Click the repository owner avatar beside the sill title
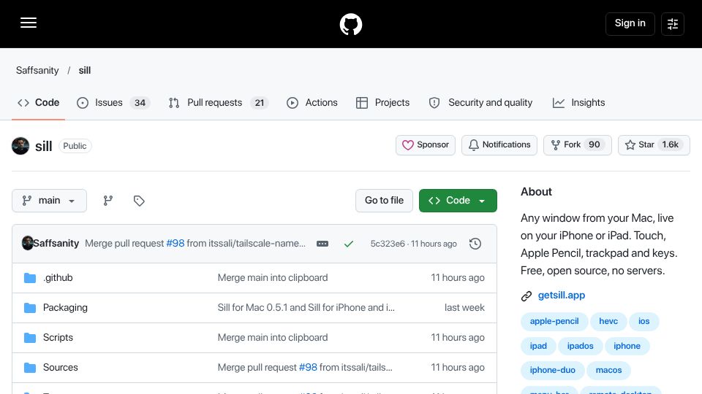702x394 pixels. coord(20,146)
